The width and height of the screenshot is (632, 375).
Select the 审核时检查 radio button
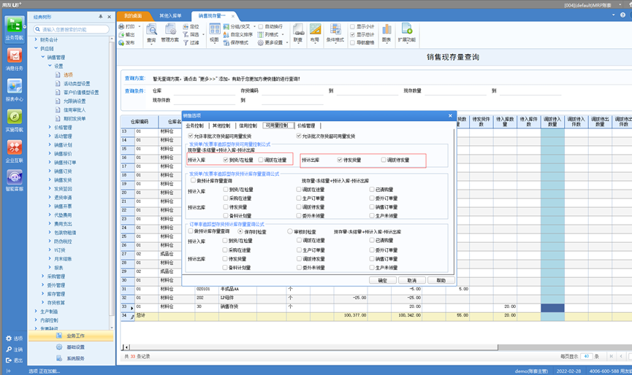(x=290, y=231)
